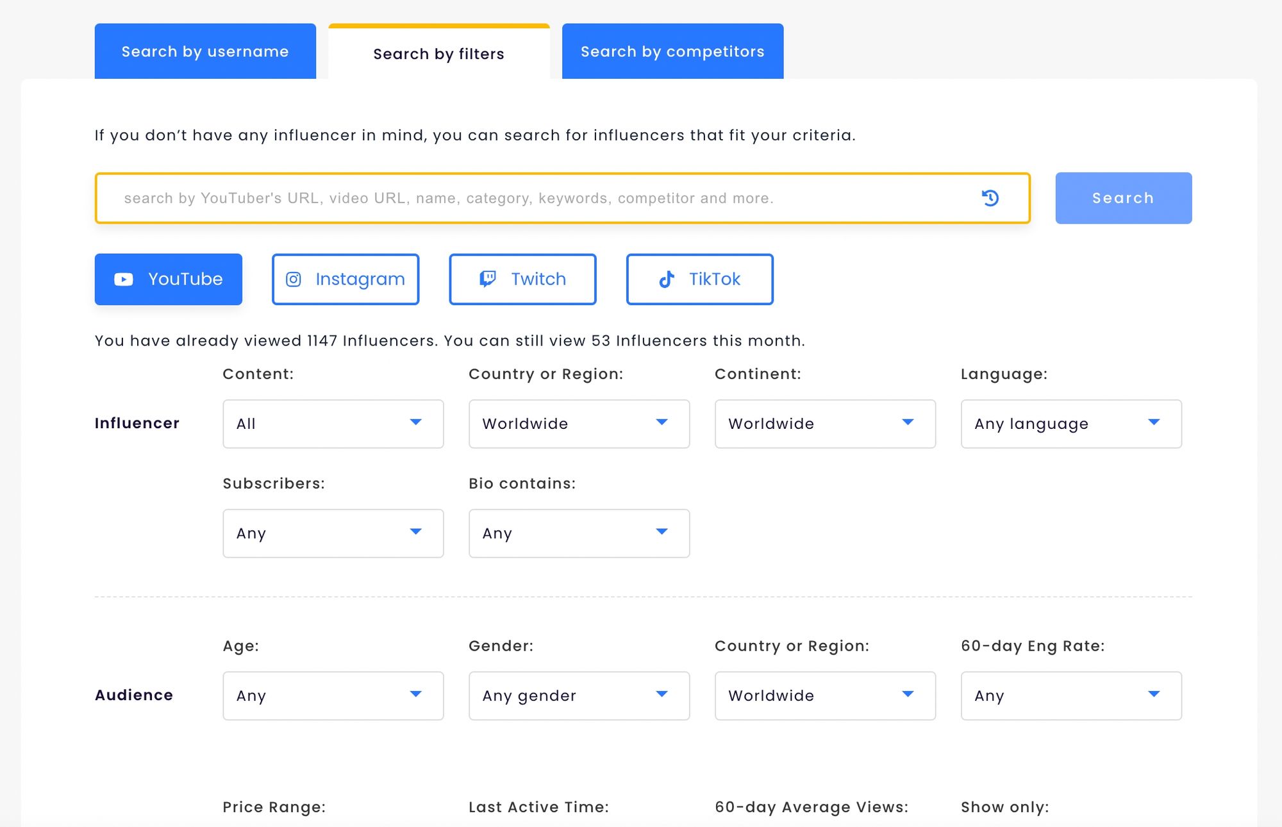This screenshot has height=827, width=1282.
Task: Expand the Any gender dropdown
Action: 579,696
